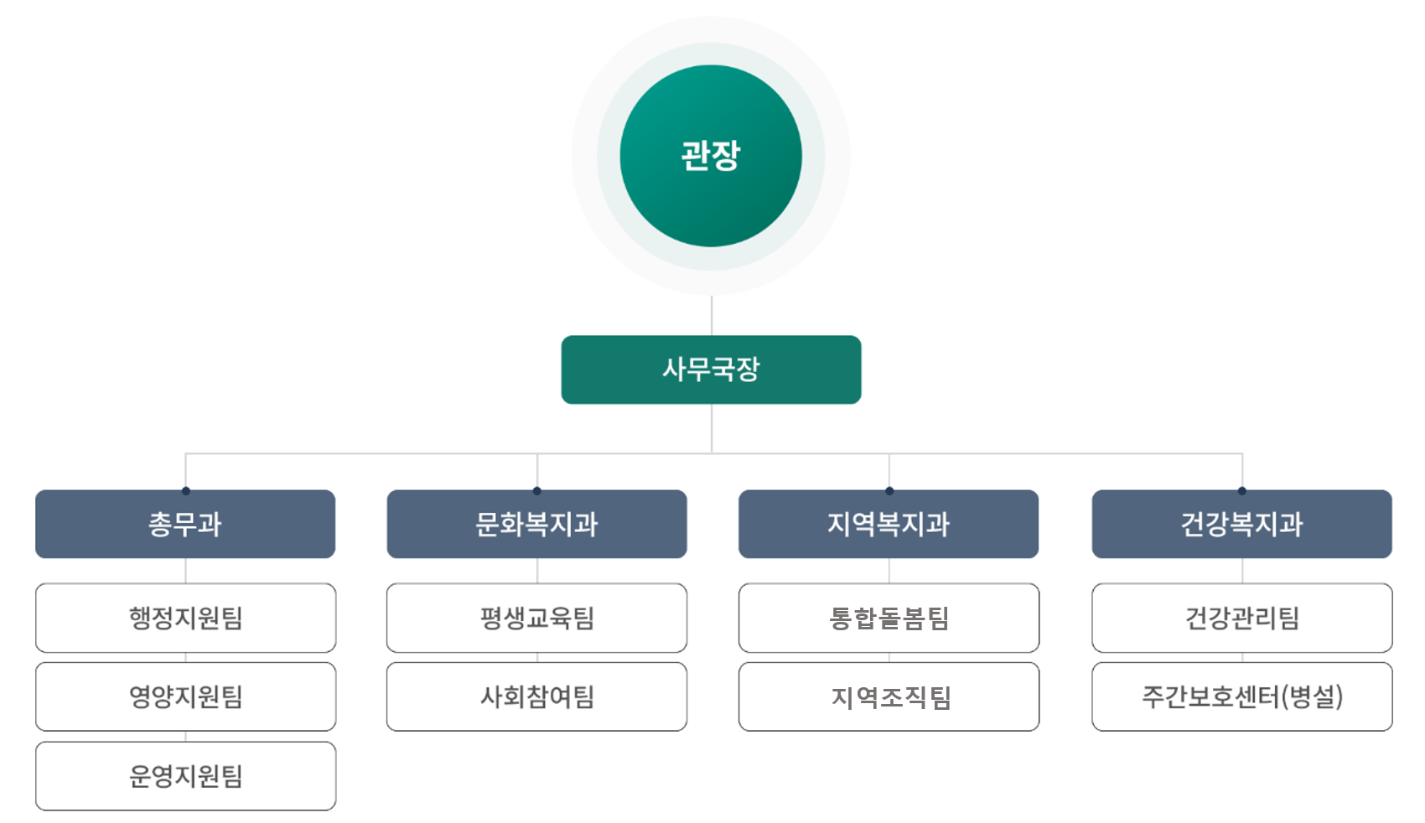Open the 주간보호센터(병설) box
Viewport: 1425px width, 823px height.
point(1241,696)
